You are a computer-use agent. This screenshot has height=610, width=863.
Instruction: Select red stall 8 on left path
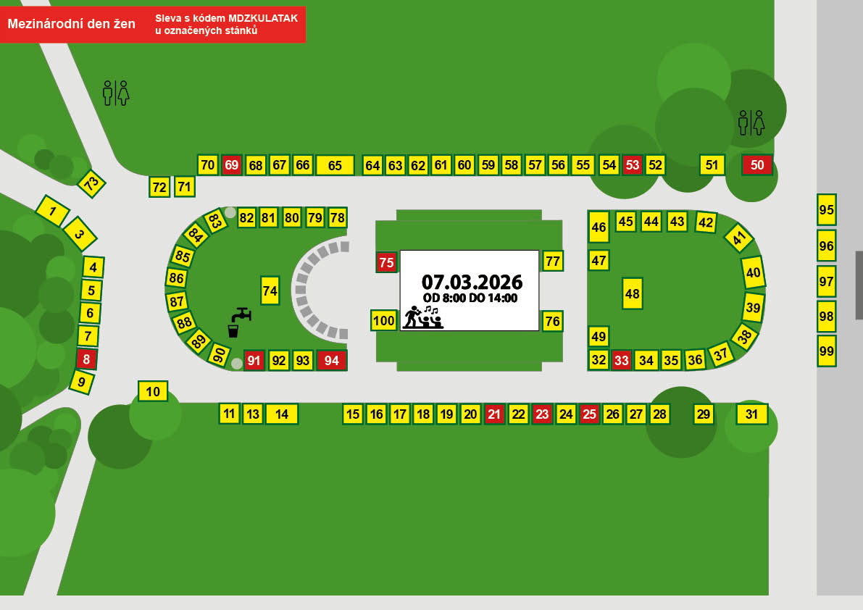click(86, 359)
